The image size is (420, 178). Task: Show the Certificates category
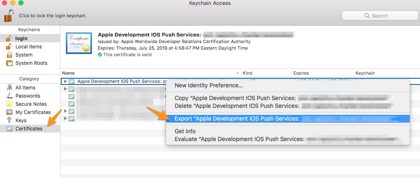point(30,128)
